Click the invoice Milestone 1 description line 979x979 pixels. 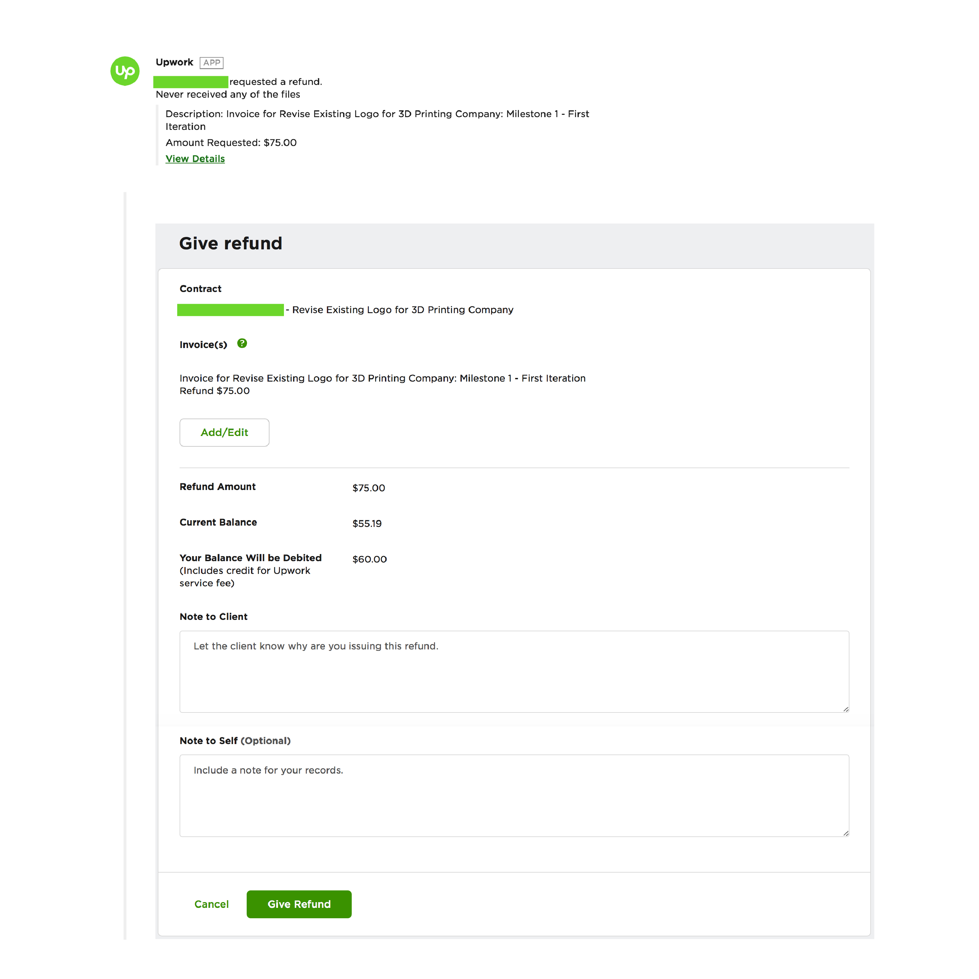(x=383, y=378)
